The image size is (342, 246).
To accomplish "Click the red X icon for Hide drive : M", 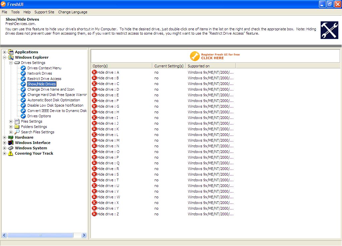I will pos(94,140).
